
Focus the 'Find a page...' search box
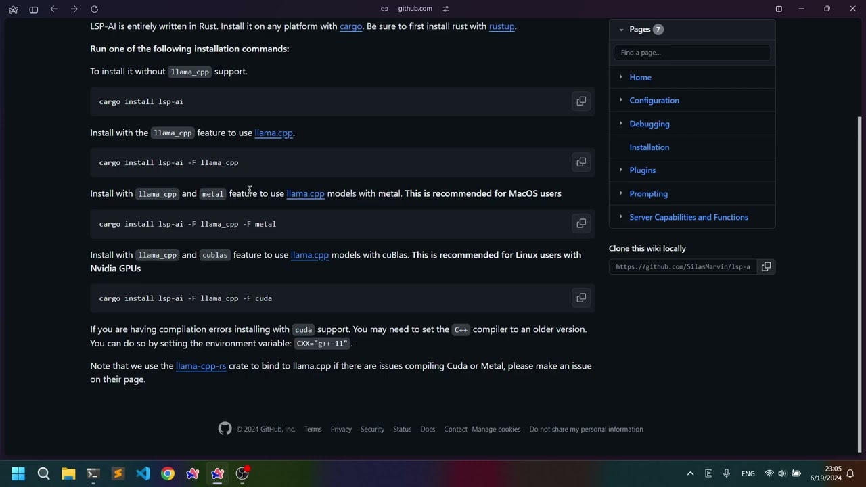[x=691, y=53]
